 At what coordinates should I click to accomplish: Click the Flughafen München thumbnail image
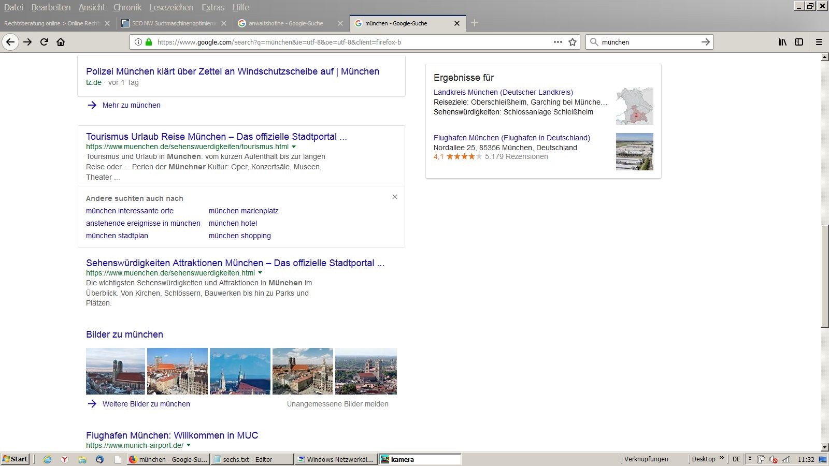pos(634,152)
